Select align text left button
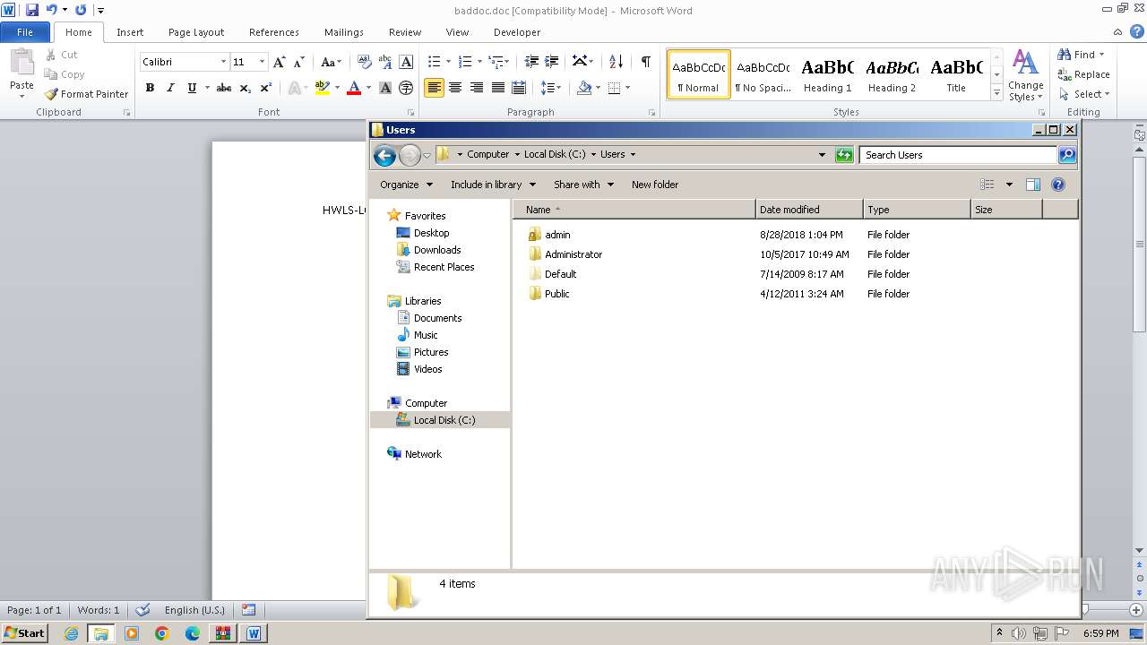The height and width of the screenshot is (645, 1147). click(434, 88)
